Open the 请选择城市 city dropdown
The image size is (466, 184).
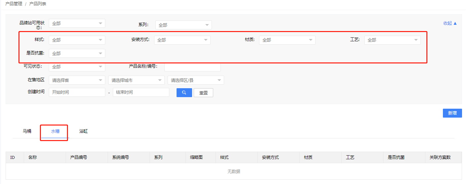(136, 80)
